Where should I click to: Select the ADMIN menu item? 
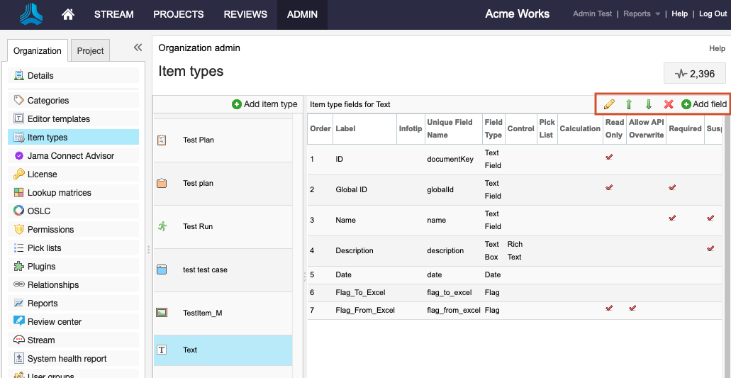tap(302, 14)
